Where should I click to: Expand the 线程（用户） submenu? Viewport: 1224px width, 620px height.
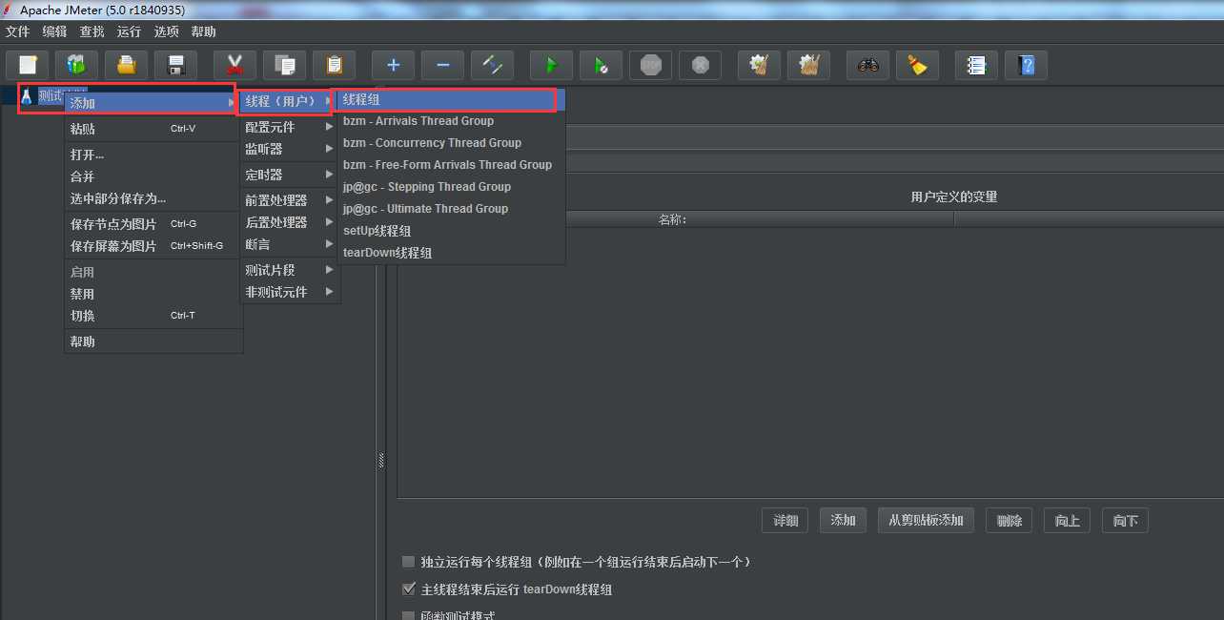pyautogui.click(x=288, y=101)
